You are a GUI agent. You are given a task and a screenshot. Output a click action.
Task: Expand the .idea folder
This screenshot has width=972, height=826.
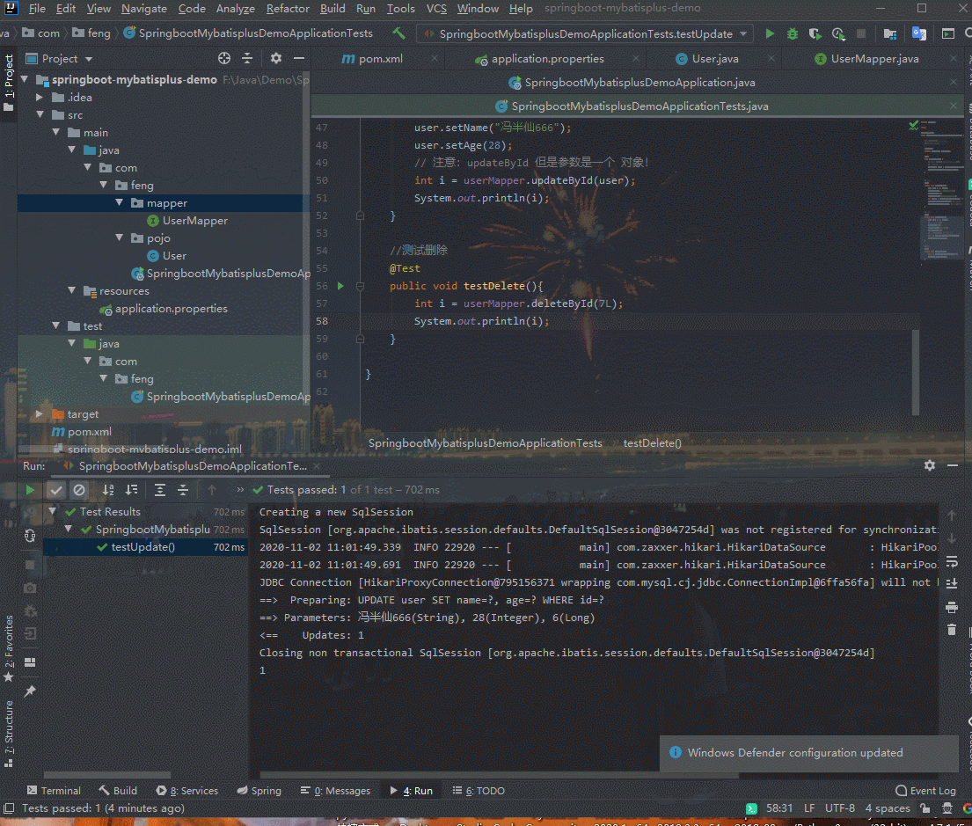point(40,98)
